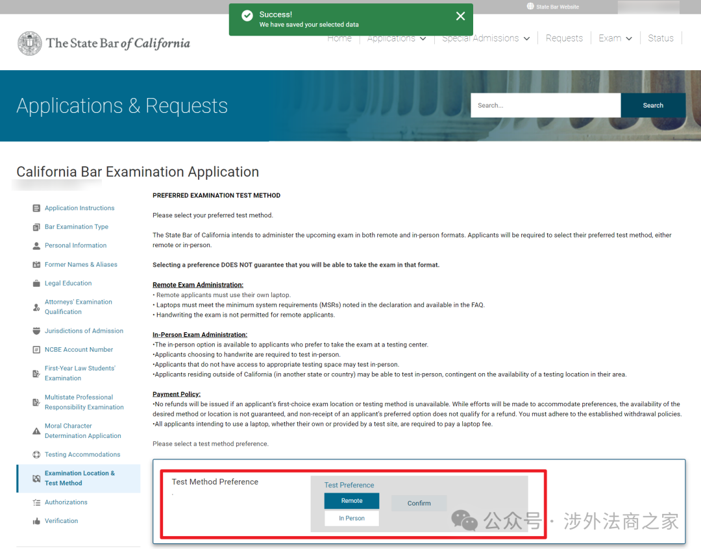Open the Home nav item
This screenshot has width=701, height=549.
[x=339, y=38]
